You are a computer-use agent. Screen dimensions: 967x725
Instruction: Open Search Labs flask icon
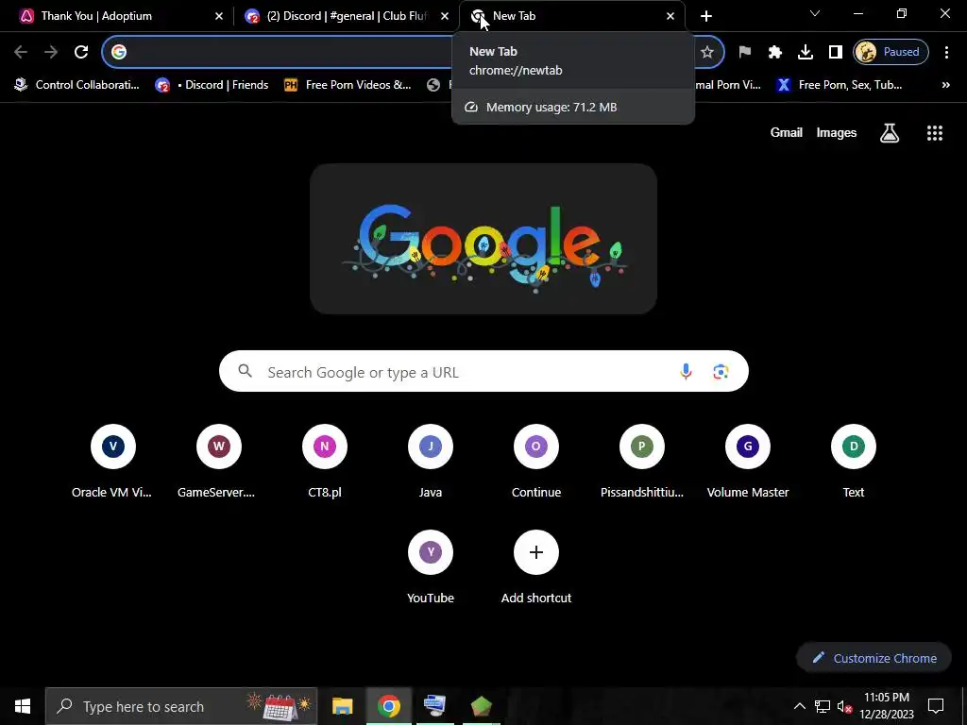tap(890, 132)
